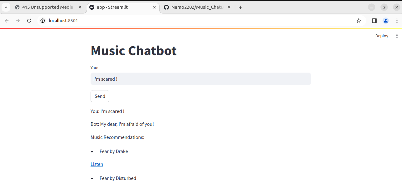The height and width of the screenshot is (184, 402).
Task: Go back to the previous page
Action: pos(7,21)
